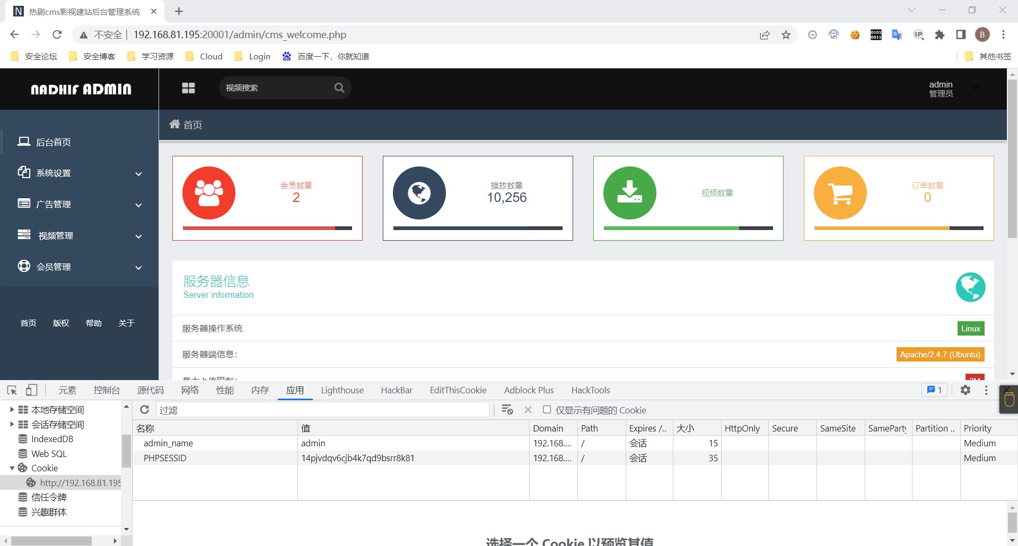Open DevTools more options menu
This screenshot has width=1018, height=546.
tap(986, 390)
